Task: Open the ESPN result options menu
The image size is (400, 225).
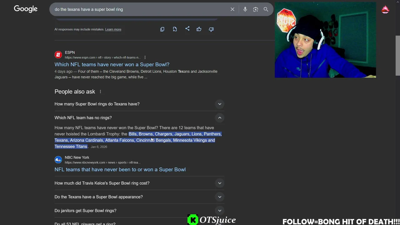Action: click(145, 57)
